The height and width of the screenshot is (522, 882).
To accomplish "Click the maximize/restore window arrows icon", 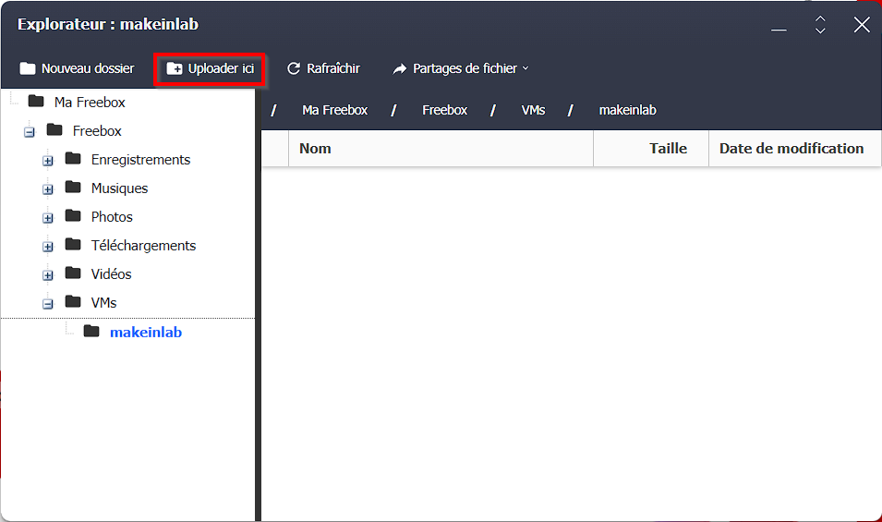I will (820, 25).
